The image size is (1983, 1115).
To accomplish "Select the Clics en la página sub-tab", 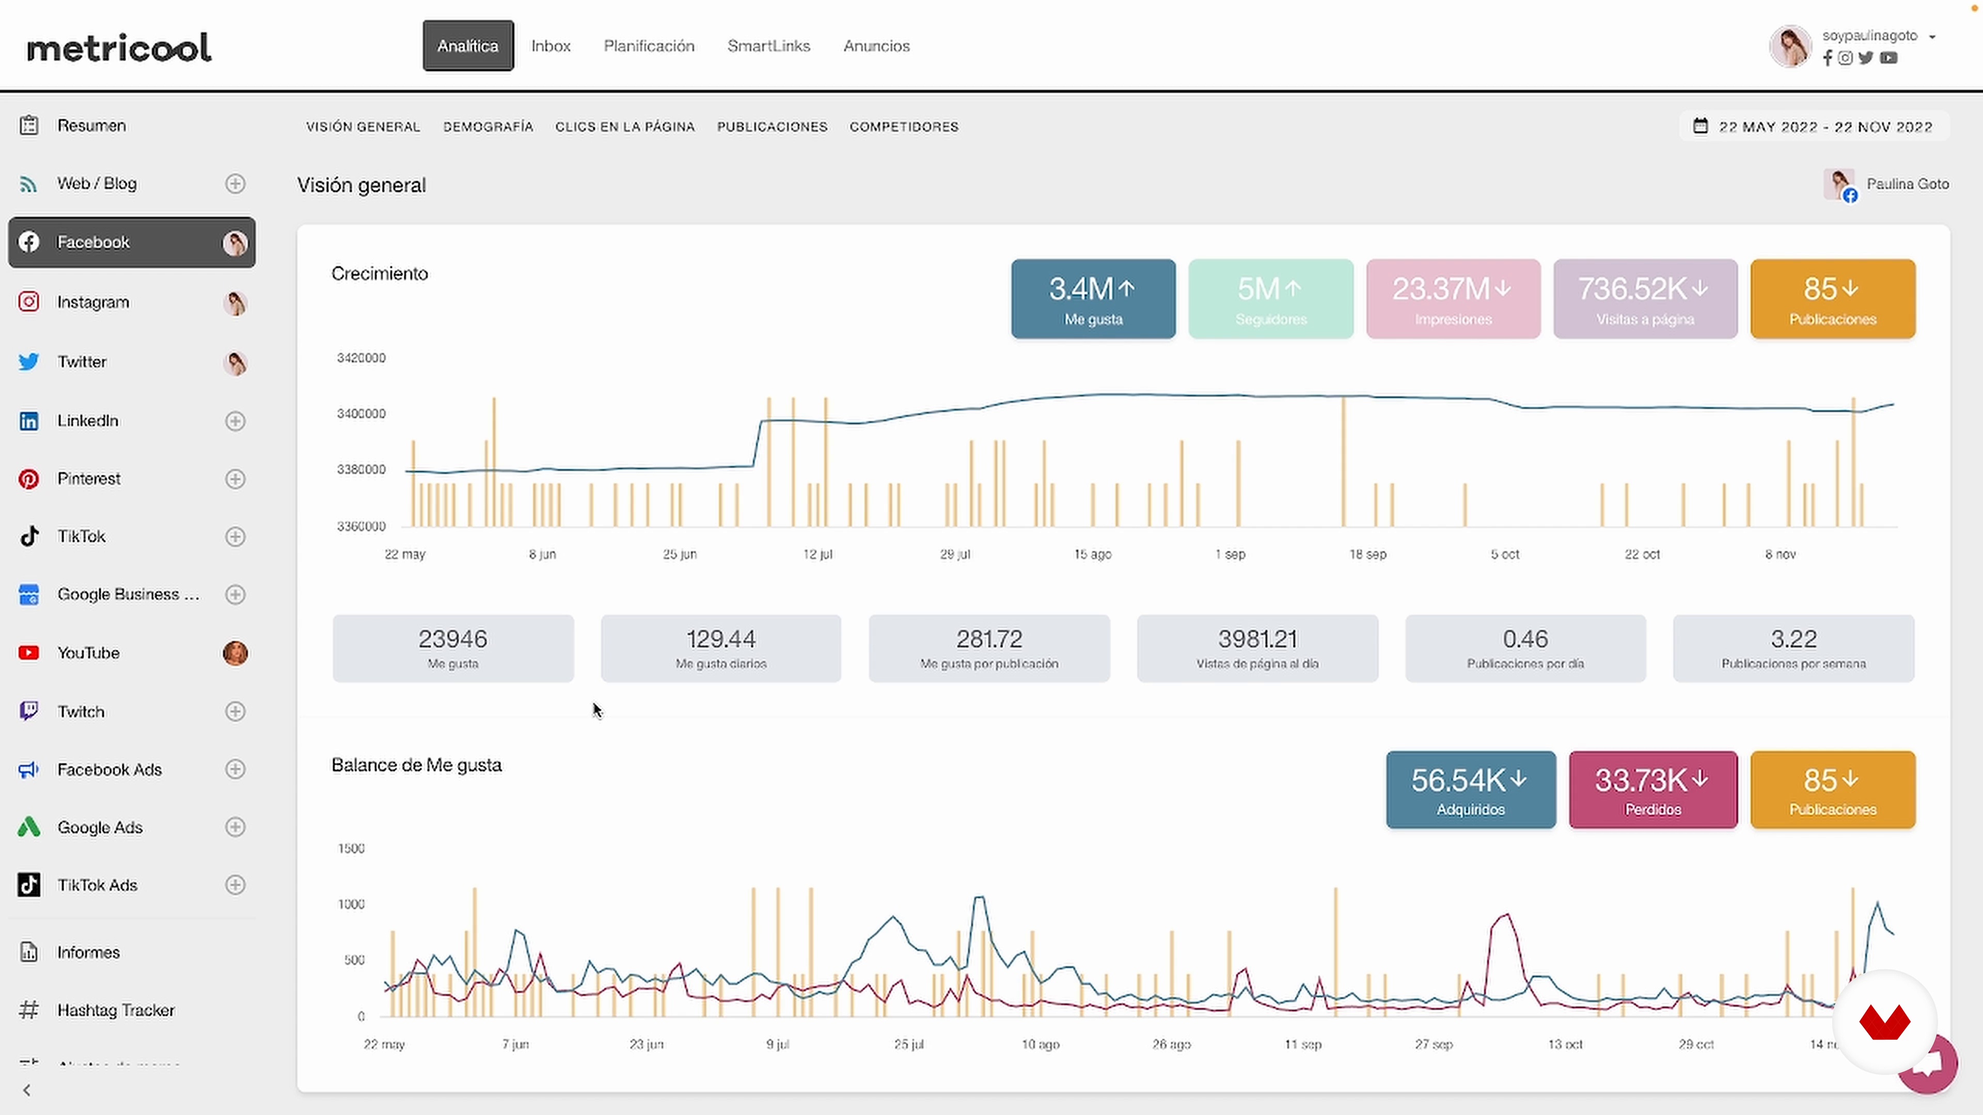I will 625,127.
